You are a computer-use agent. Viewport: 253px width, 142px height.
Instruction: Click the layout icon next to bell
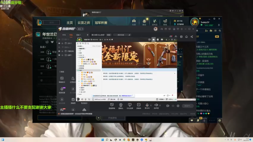181,37
